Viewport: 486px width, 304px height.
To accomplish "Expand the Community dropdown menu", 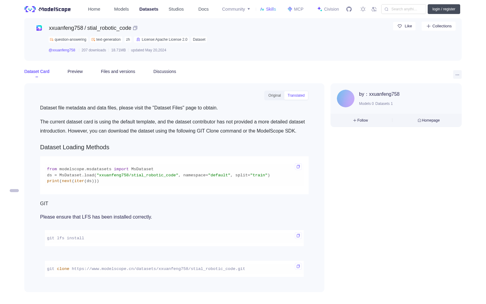I will (x=236, y=9).
